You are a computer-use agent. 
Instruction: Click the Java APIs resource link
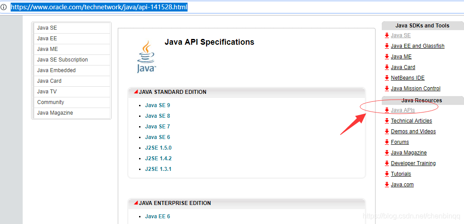[x=403, y=110]
